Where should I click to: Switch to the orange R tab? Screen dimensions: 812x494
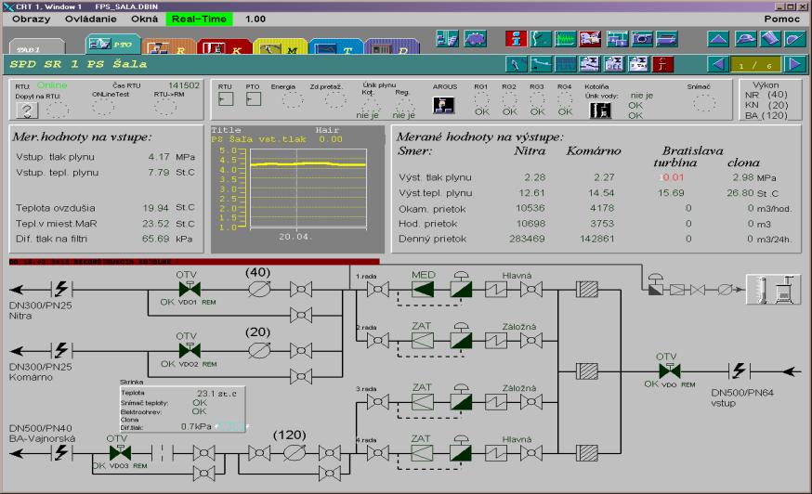click(x=169, y=47)
